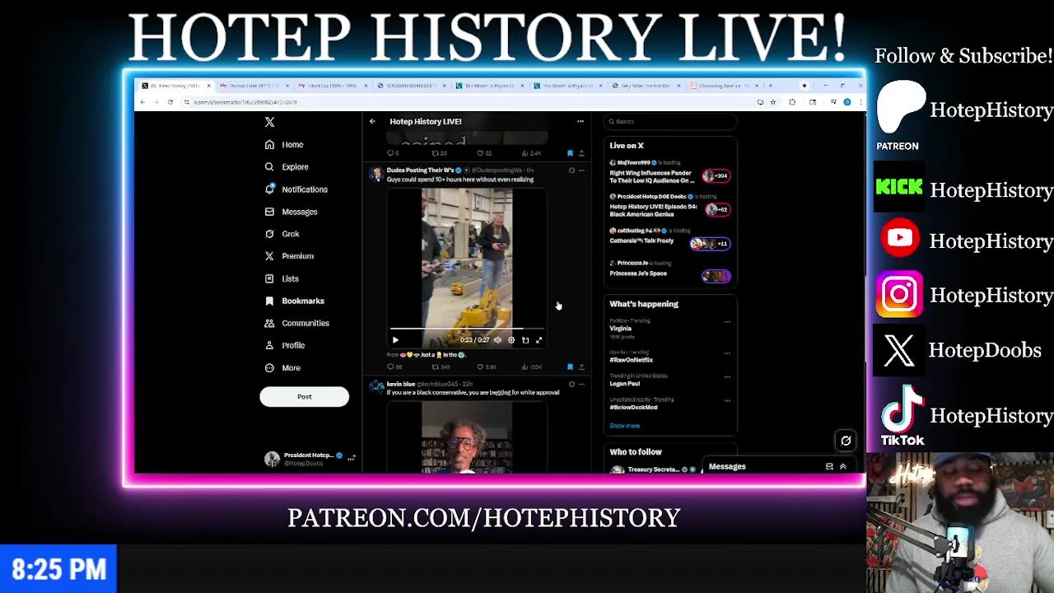Open a new browser tab
Screen dimensions: 1054x593
[x=770, y=86]
